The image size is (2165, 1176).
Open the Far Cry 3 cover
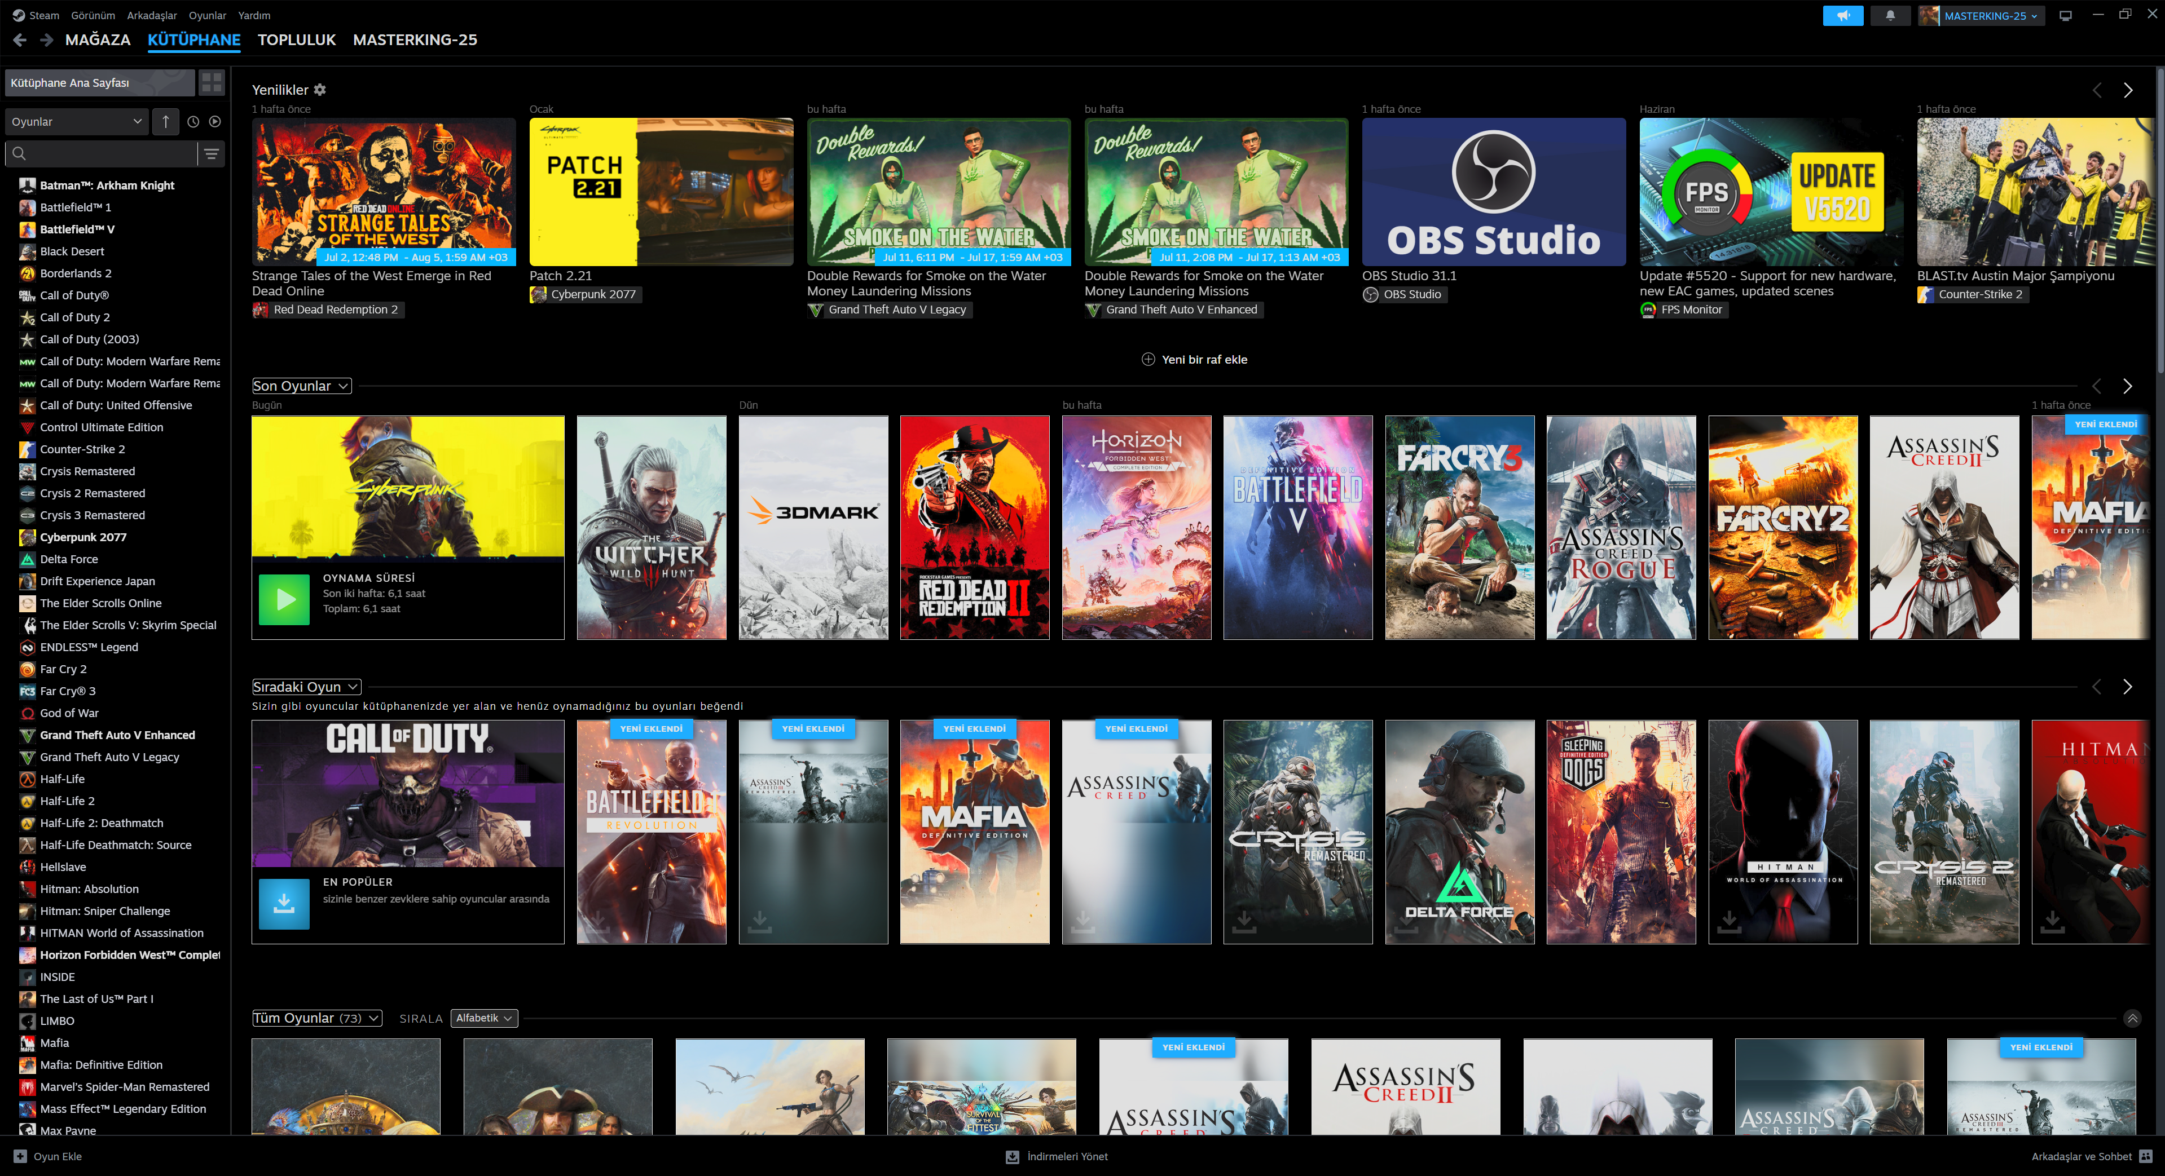click(1460, 528)
